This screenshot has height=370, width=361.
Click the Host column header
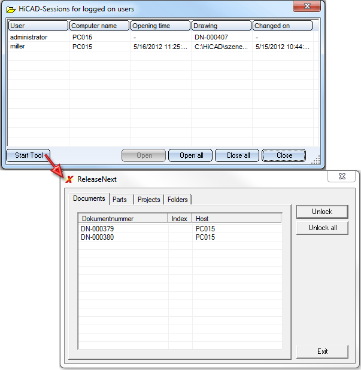click(x=236, y=219)
